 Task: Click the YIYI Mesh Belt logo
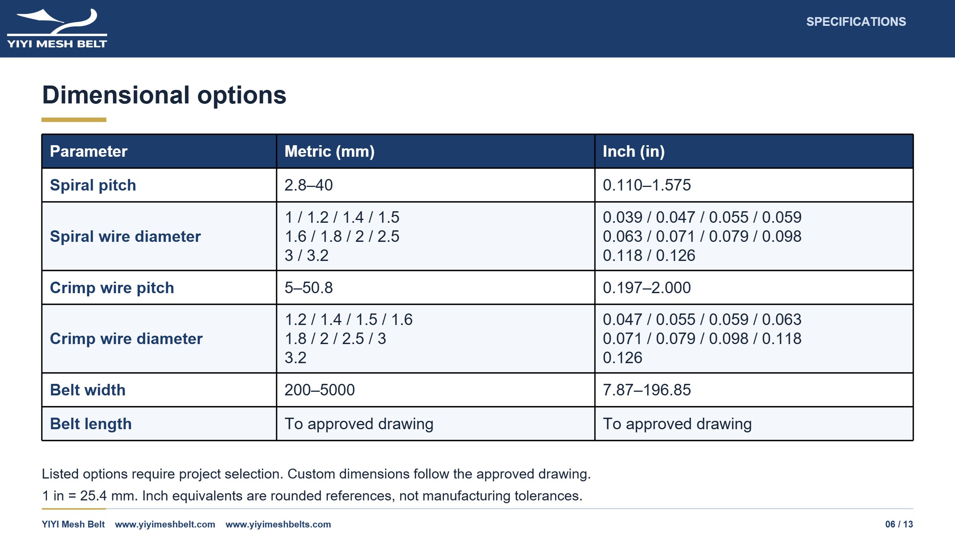click(x=57, y=28)
